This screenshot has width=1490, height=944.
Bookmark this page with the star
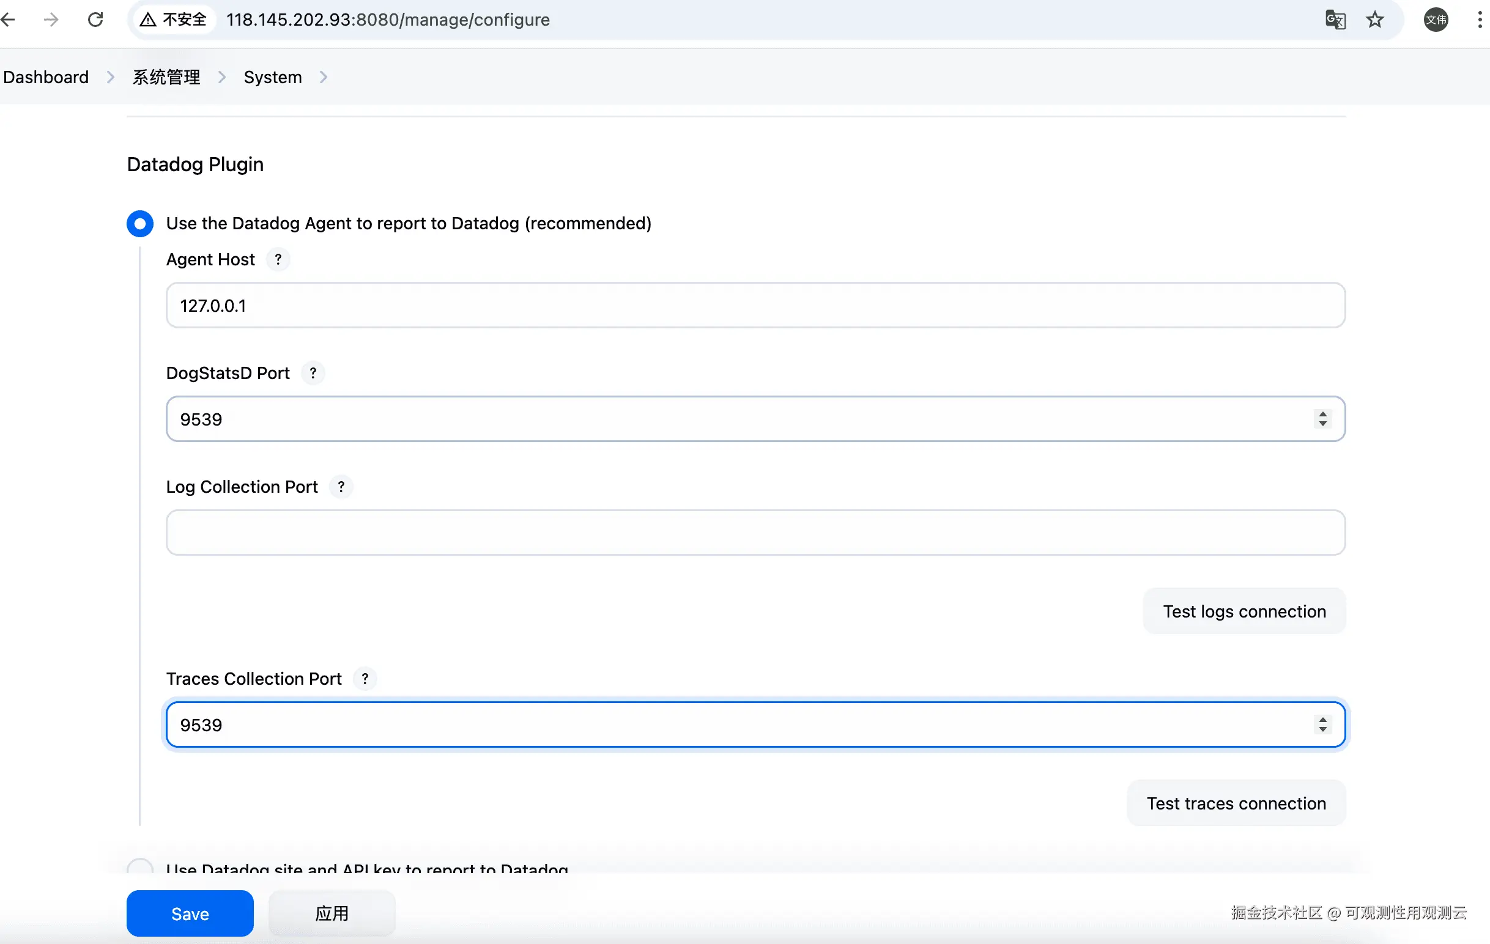[1375, 20]
